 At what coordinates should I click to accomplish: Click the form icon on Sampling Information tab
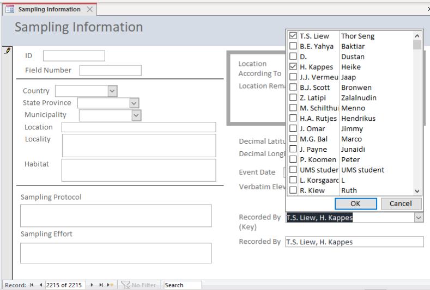pyautogui.click(x=10, y=9)
